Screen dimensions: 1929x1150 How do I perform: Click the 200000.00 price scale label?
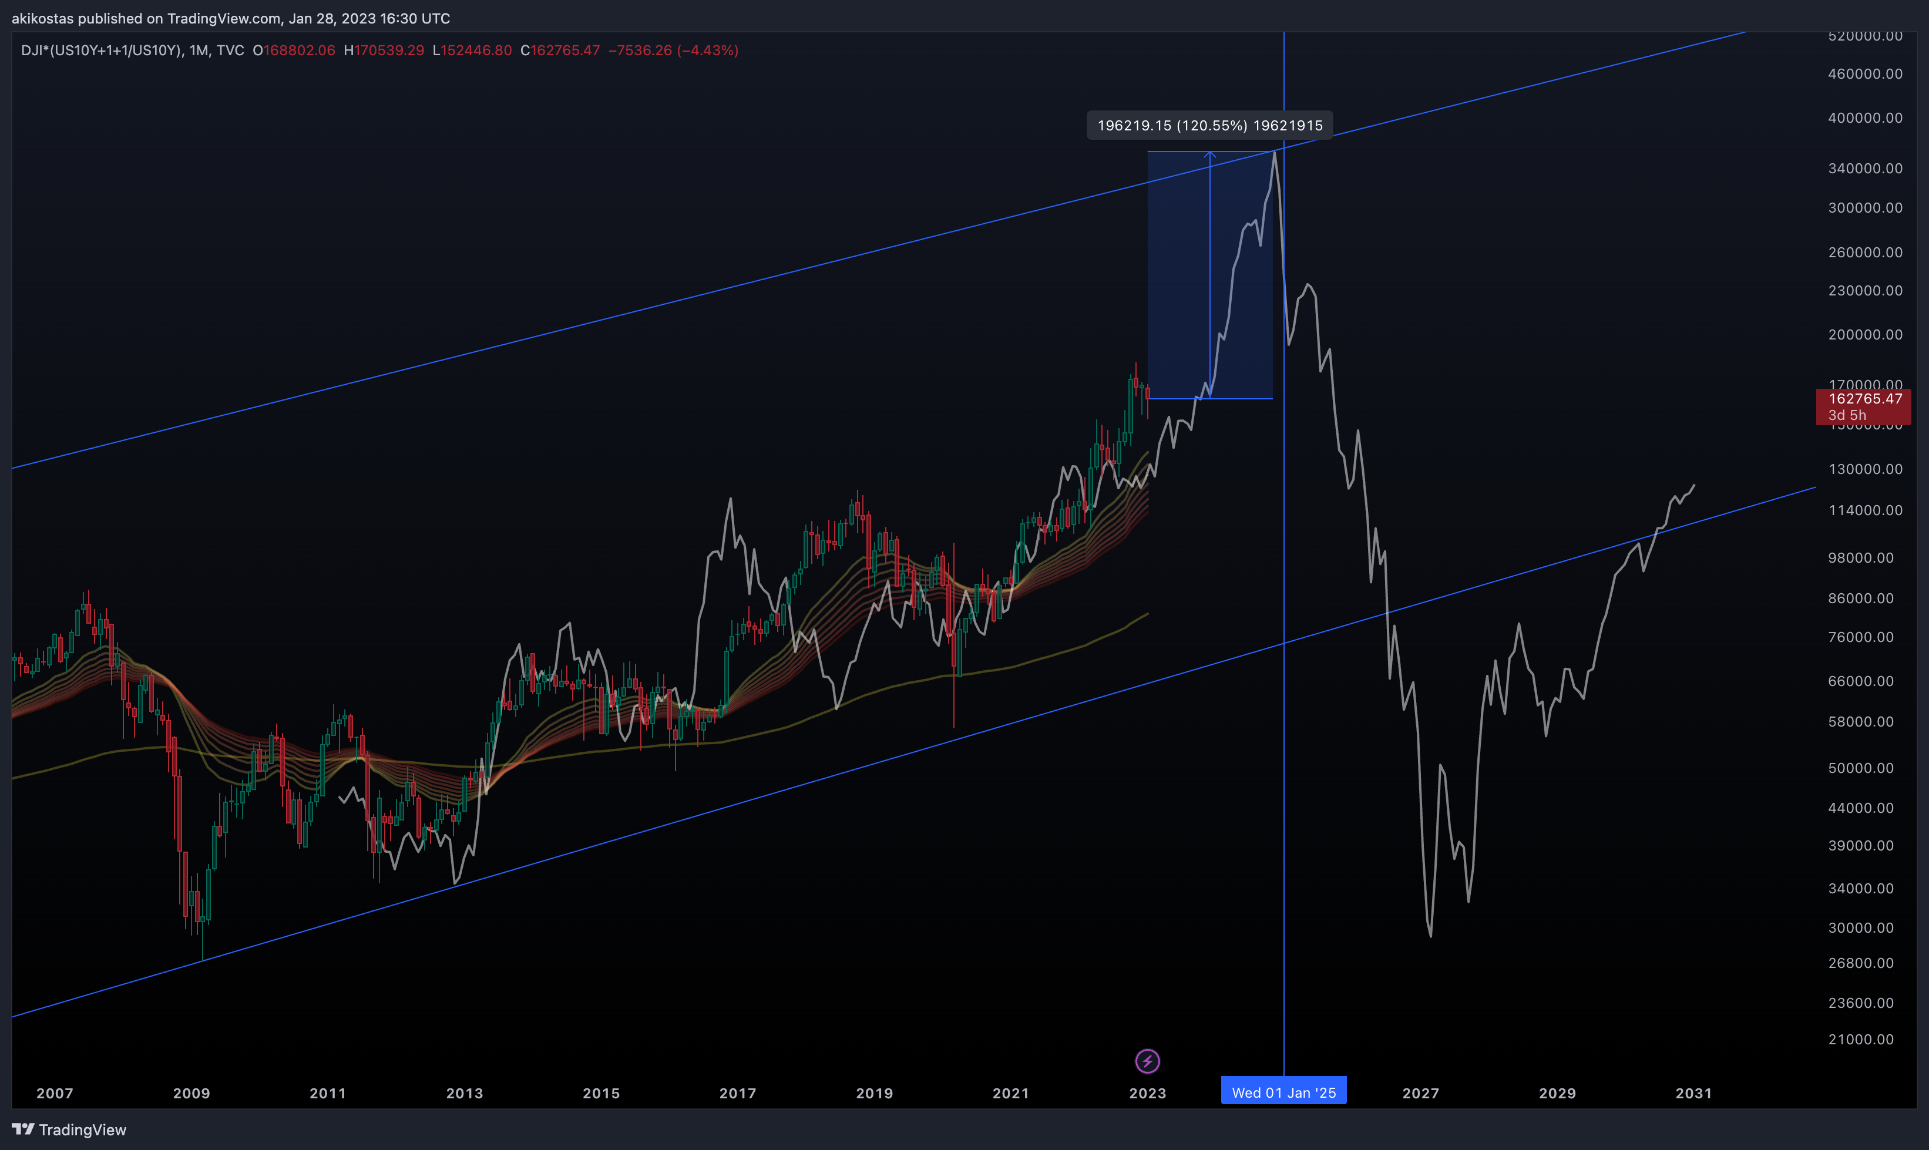pos(1864,335)
